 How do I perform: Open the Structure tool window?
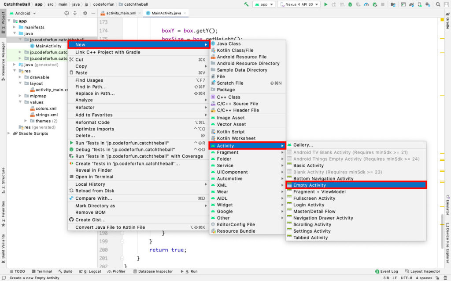pyautogui.click(x=3, y=180)
